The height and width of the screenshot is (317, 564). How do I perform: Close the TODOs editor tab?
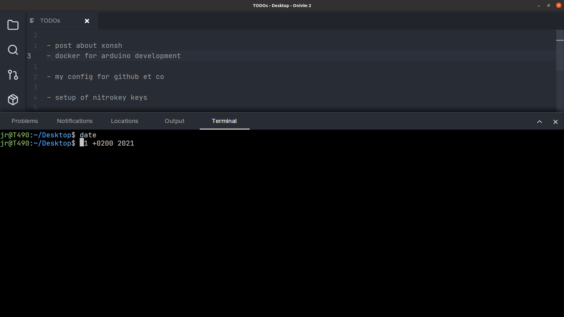(87, 21)
